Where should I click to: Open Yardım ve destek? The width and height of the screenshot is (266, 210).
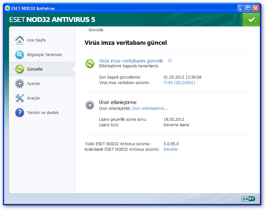42,112
